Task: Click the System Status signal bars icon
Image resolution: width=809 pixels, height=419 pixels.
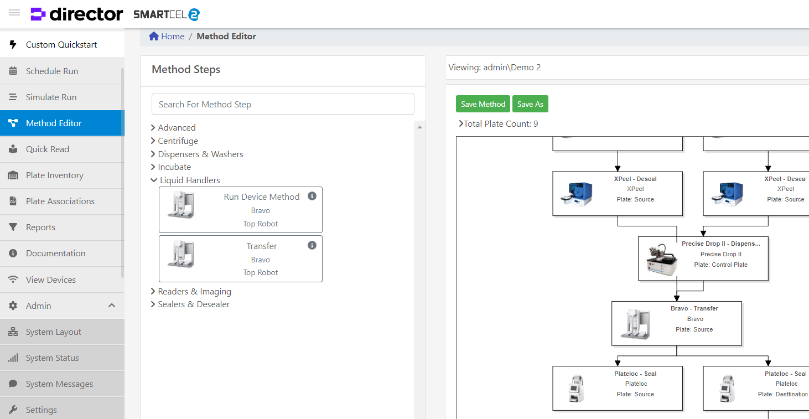Action: [13, 358]
